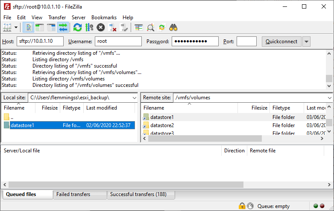Switch to Successful transfers (188) tab

tap(141, 194)
